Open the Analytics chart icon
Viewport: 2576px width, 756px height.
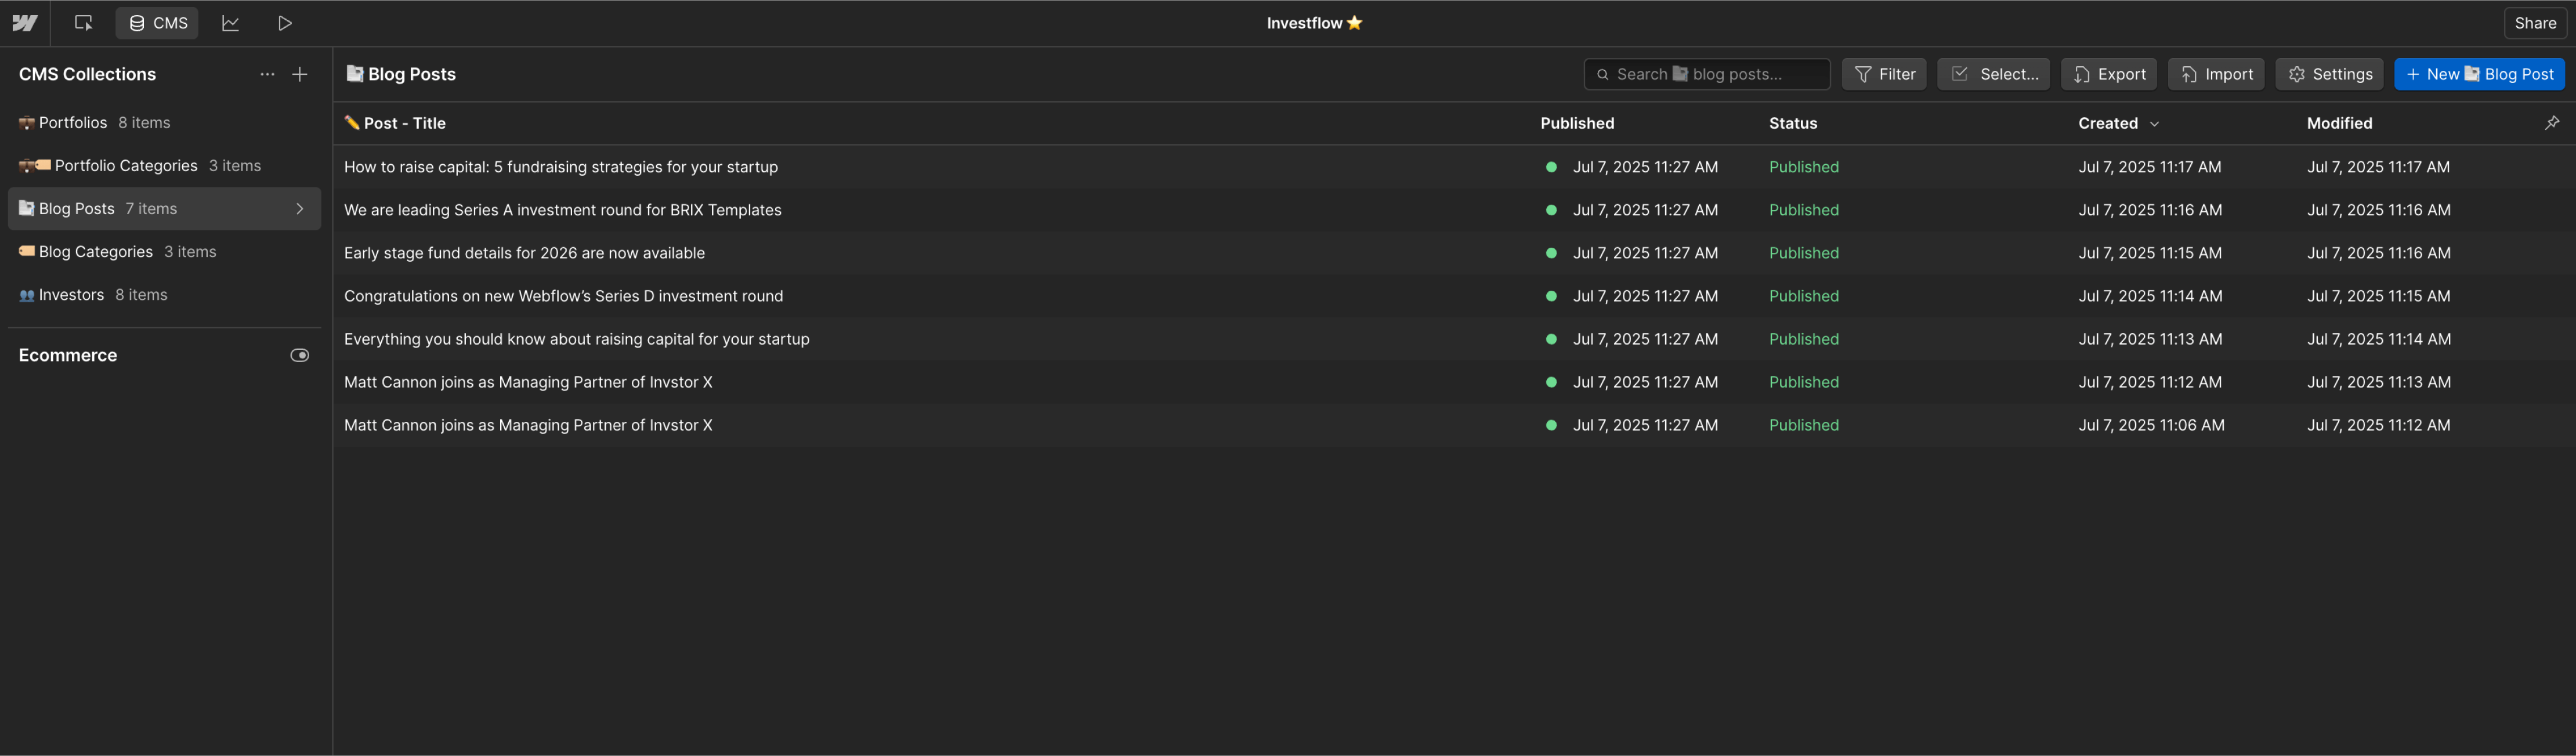coord(230,22)
